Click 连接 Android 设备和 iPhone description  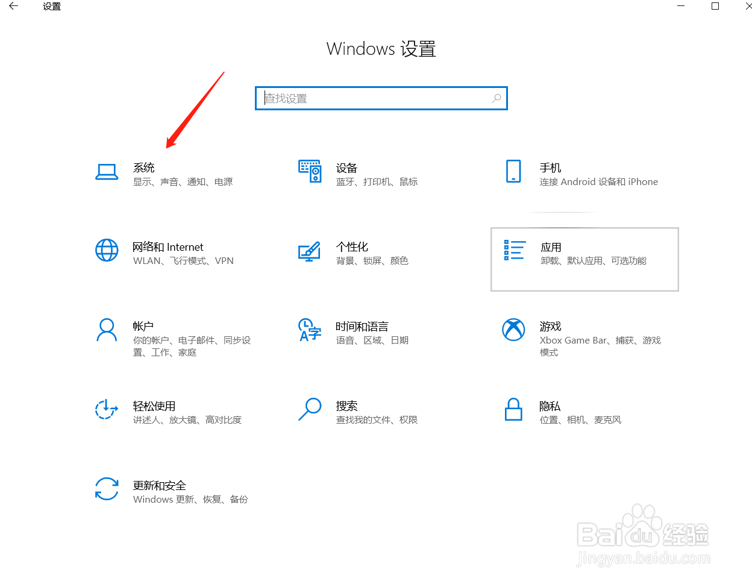(599, 182)
